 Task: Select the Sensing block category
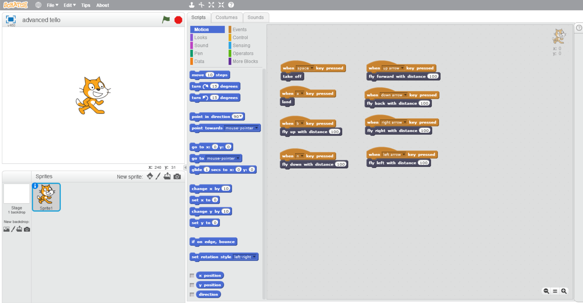(241, 45)
